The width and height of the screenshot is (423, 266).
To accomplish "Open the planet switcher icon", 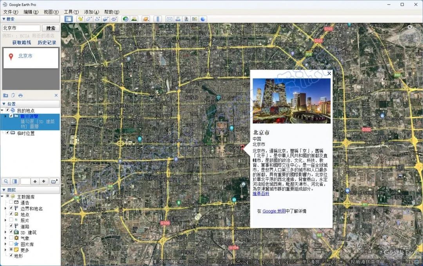I will [146, 19].
